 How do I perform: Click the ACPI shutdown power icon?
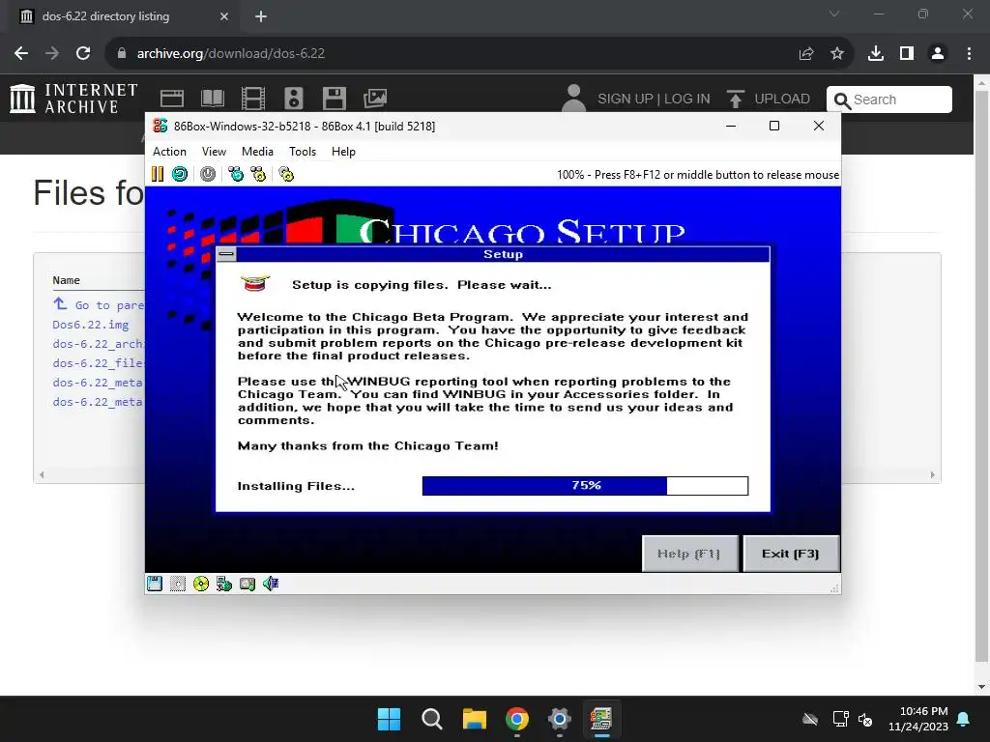(x=208, y=174)
